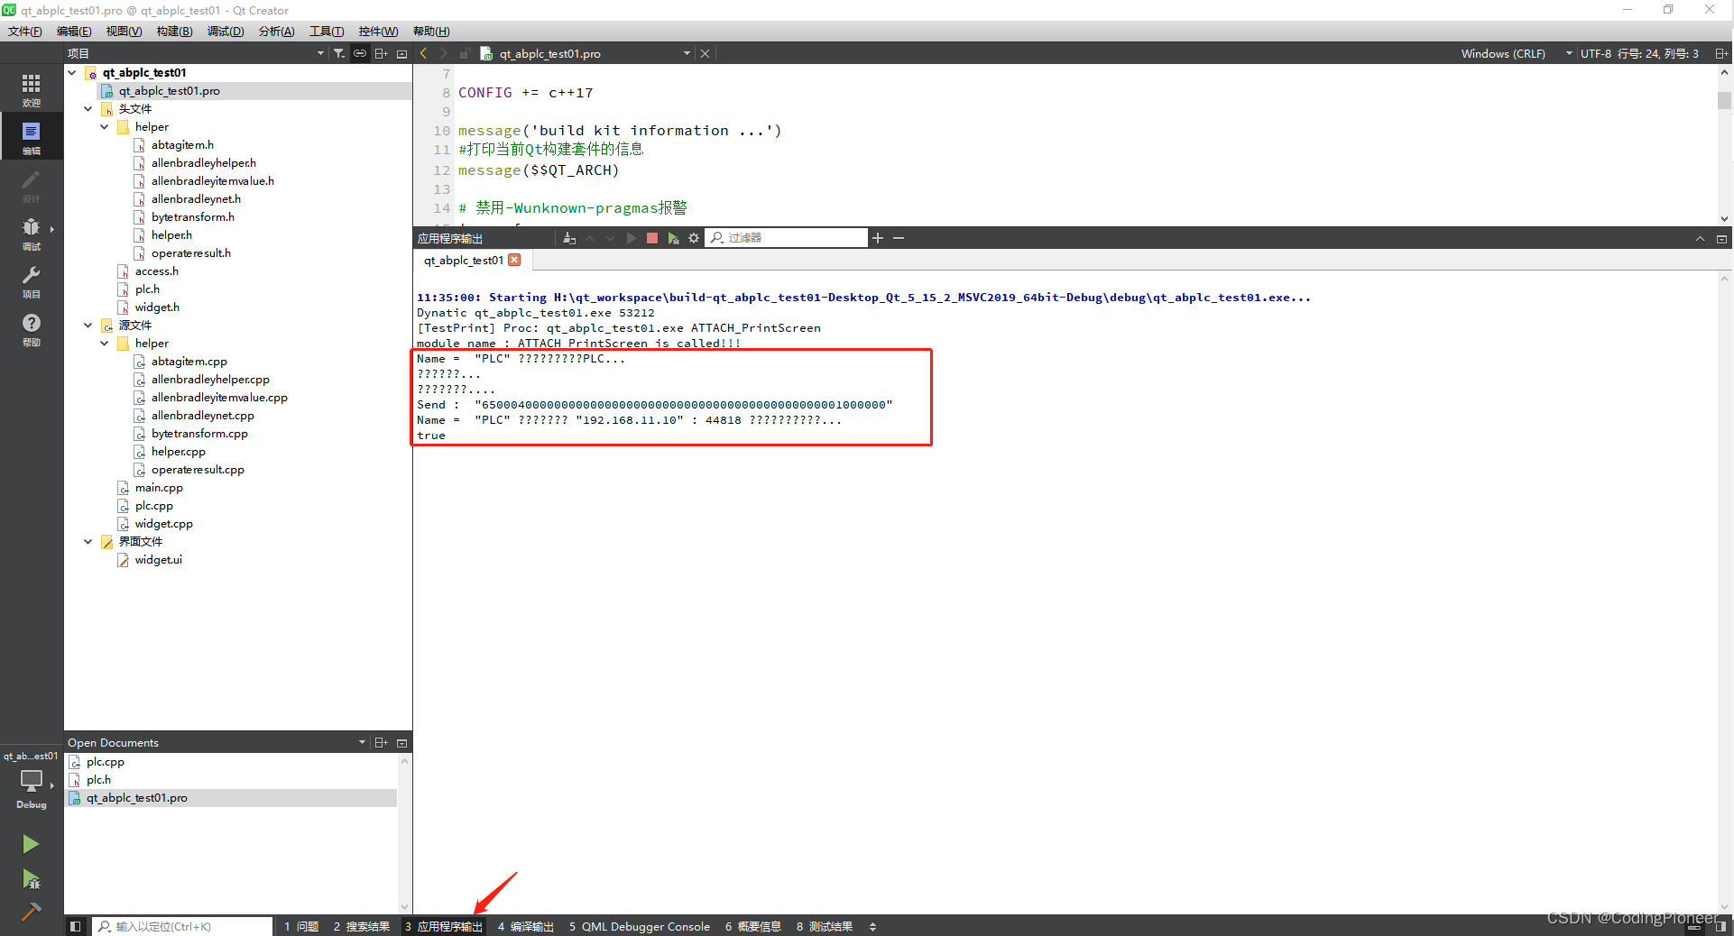The width and height of the screenshot is (1734, 936).
Task: Switch to the 1 问题 issues pane
Action: pos(301,926)
